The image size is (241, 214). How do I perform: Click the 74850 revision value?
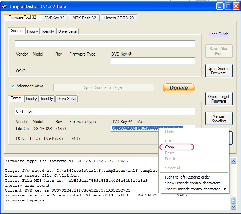tap(60, 129)
